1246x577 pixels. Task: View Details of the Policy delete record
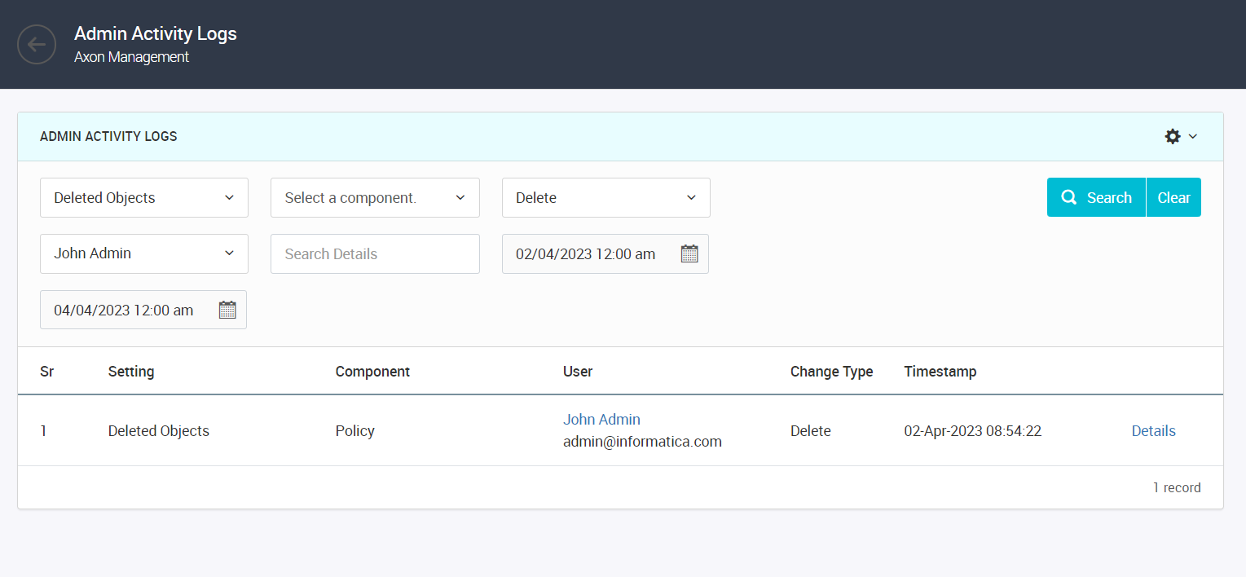[x=1153, y=431]
